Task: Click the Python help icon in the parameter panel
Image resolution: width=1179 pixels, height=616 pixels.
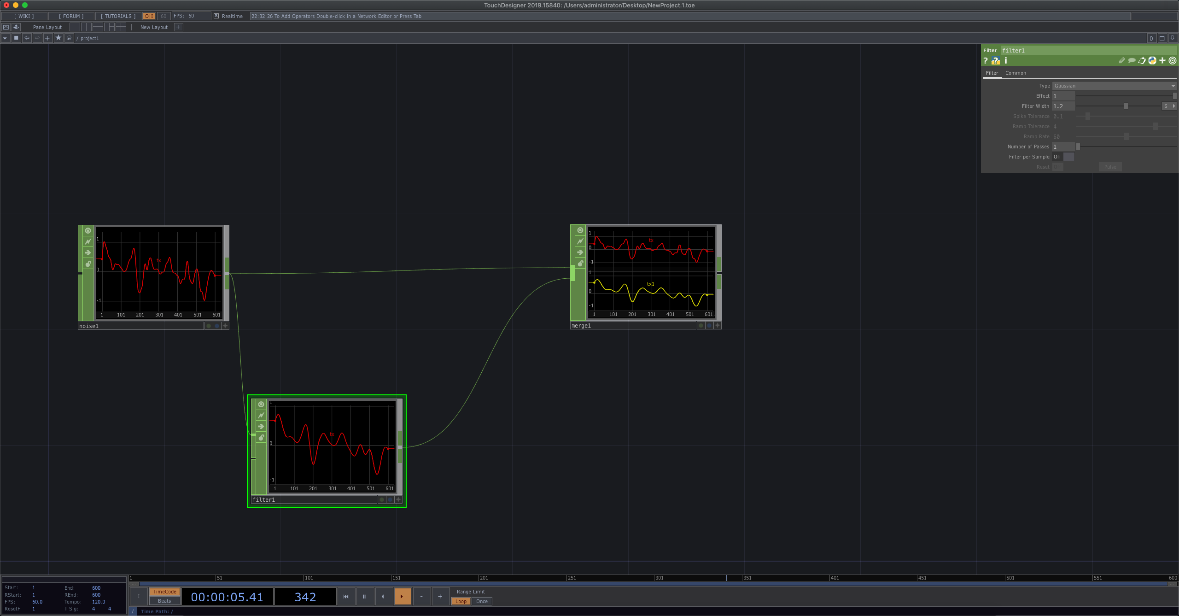Action: coord(996,60)
